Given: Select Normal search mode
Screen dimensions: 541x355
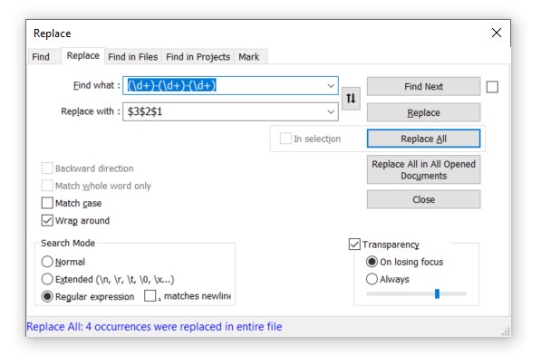Looking at the screenshot, I should (47, 262).
